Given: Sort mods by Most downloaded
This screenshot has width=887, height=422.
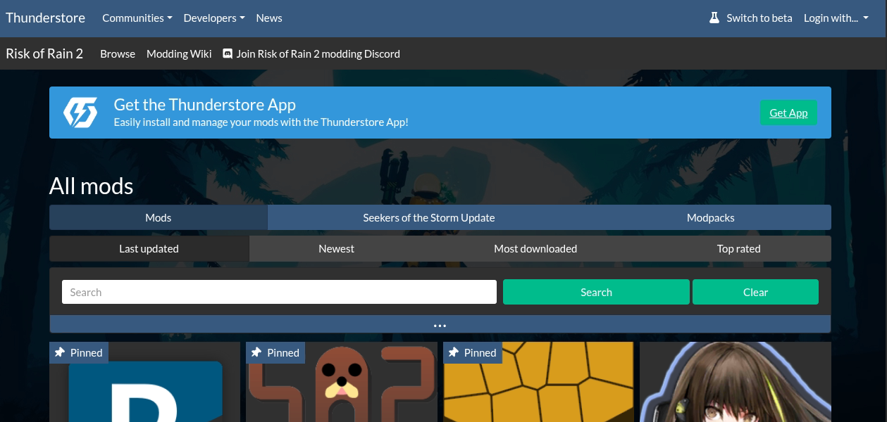Looking at the screenshot, I should 535,248.
